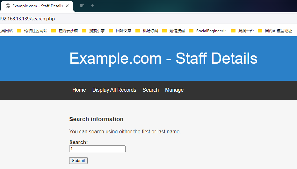The height and width of the screenshot is (169, 297).
Task: Open the 国内AI模型地址 bookmark folder
Action: pyautogui.click(x=275, y=31)
